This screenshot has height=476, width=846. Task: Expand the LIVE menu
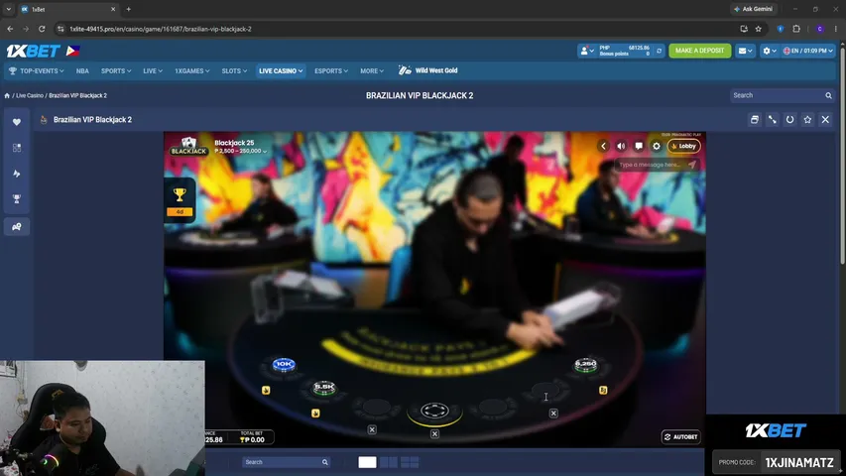pos(153,70)
